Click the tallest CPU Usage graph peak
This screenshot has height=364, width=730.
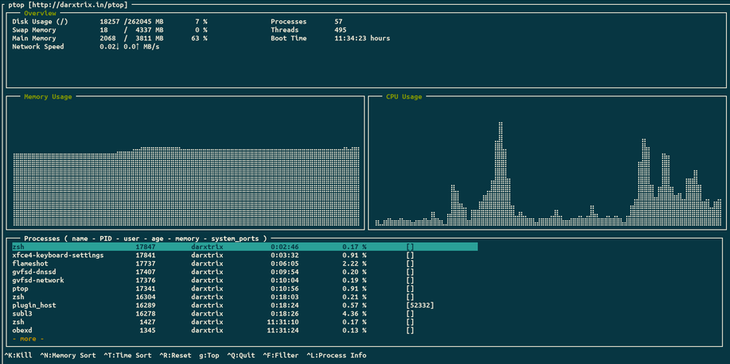tap(499, 129)
